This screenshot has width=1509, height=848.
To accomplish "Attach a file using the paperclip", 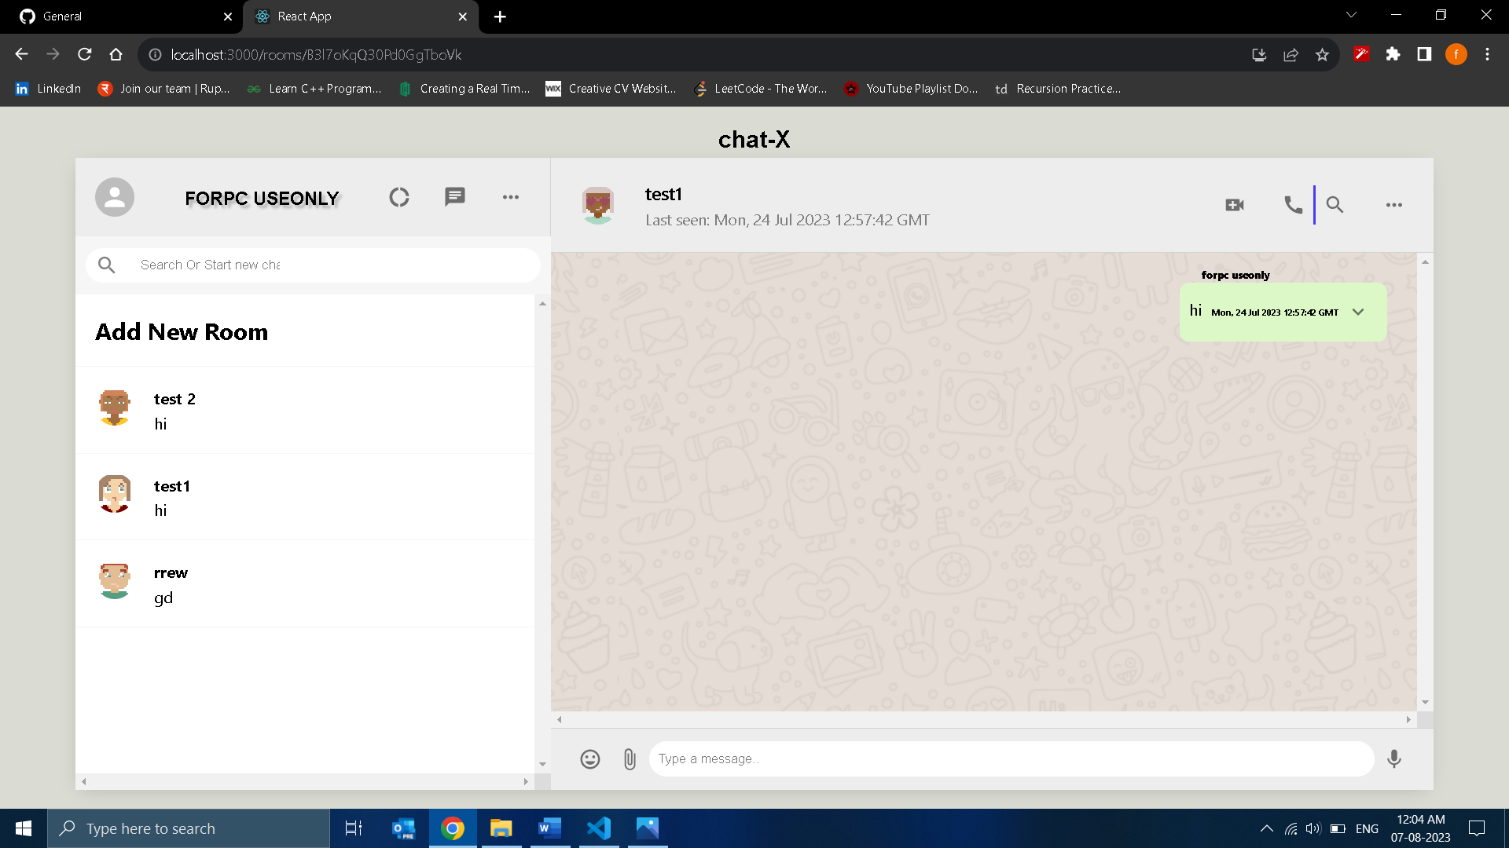I will tap(629, 758).
